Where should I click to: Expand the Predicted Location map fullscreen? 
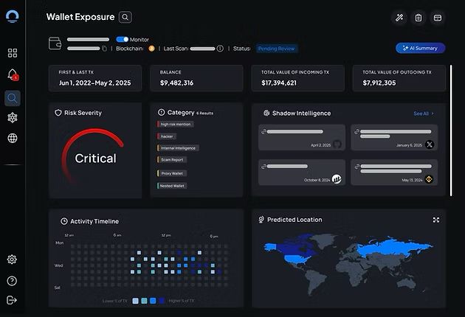pos(435,220)
